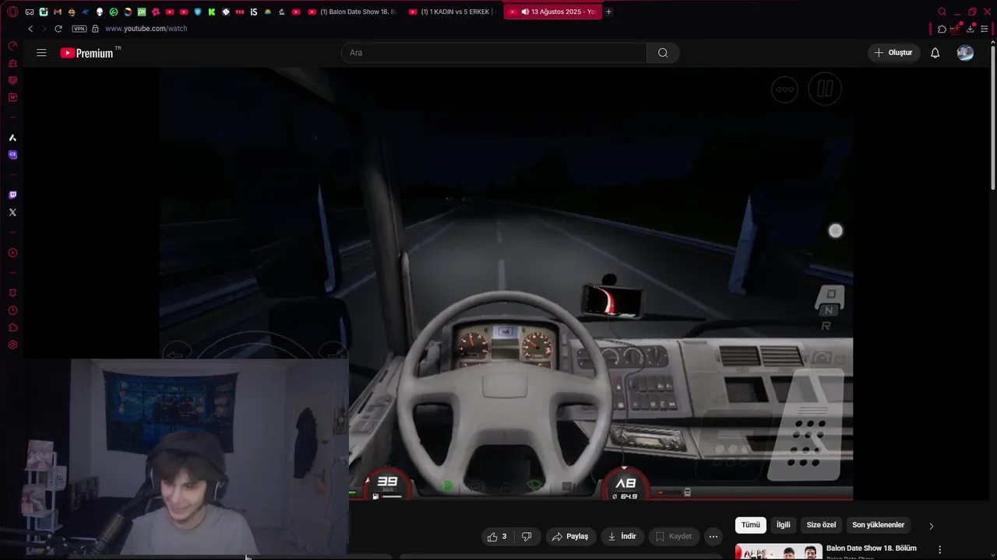997x560 pixels.
Task: Open the Opera GX main menu logo
Action: click(x=12, y=12)
